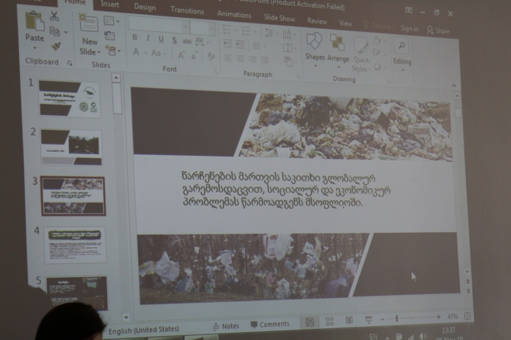
Task: Open the Comments pane
Action: click(270, 324)
